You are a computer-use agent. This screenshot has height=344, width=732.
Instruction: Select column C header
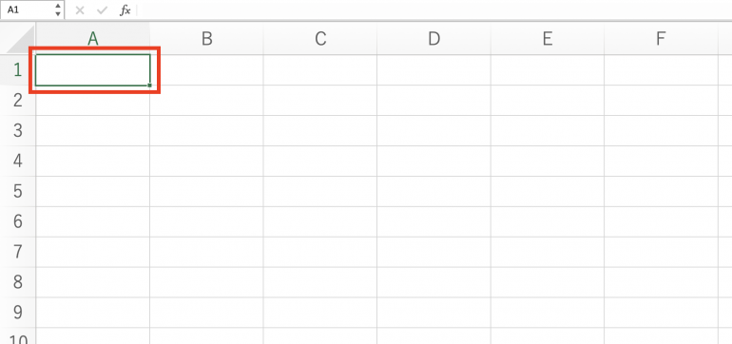pos(320,39)
